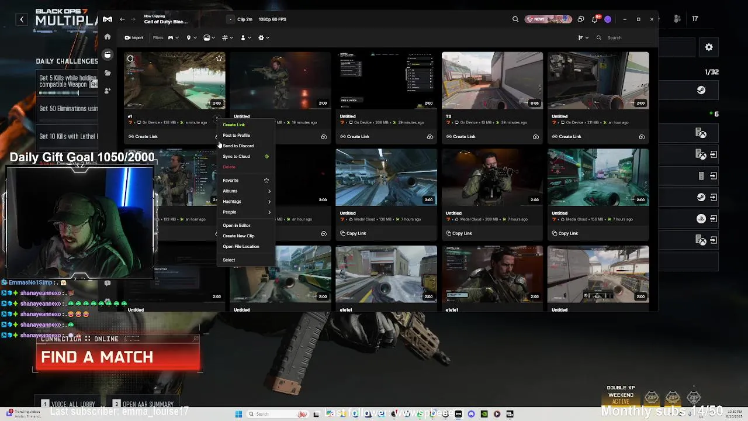Viewport: 748px width, 421px height.
Task: Open the user avatar profile menu
Action: (x=608, y=19)
